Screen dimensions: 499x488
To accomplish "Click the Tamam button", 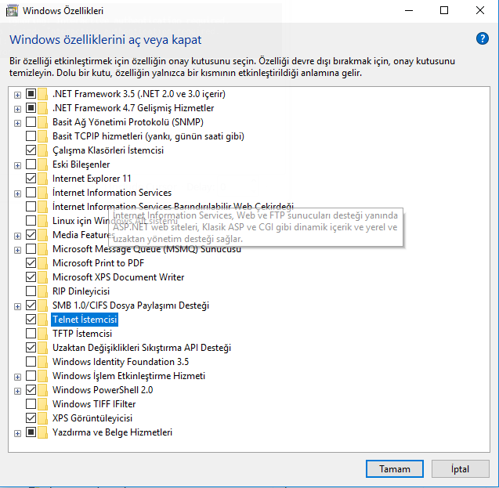I will click(x=394, y=468).
